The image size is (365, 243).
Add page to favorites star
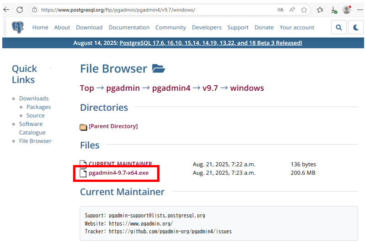click(x=304, y=10)
